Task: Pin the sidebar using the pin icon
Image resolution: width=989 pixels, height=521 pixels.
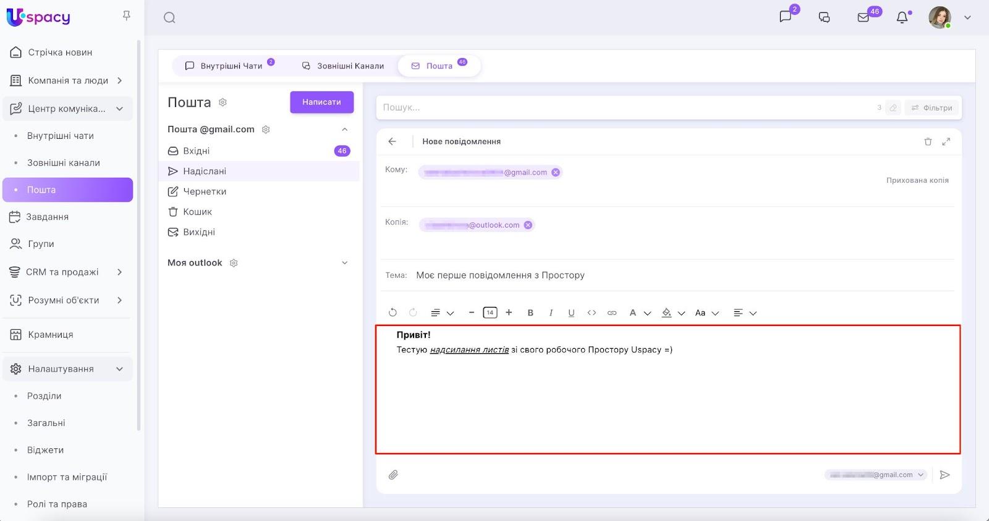Action: pyautogui.click(x=127, y=16)
